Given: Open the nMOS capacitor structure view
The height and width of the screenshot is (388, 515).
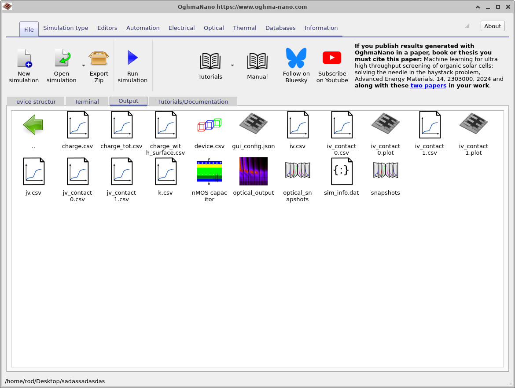Looking at the screenshot, I should [x=209, y=171].
